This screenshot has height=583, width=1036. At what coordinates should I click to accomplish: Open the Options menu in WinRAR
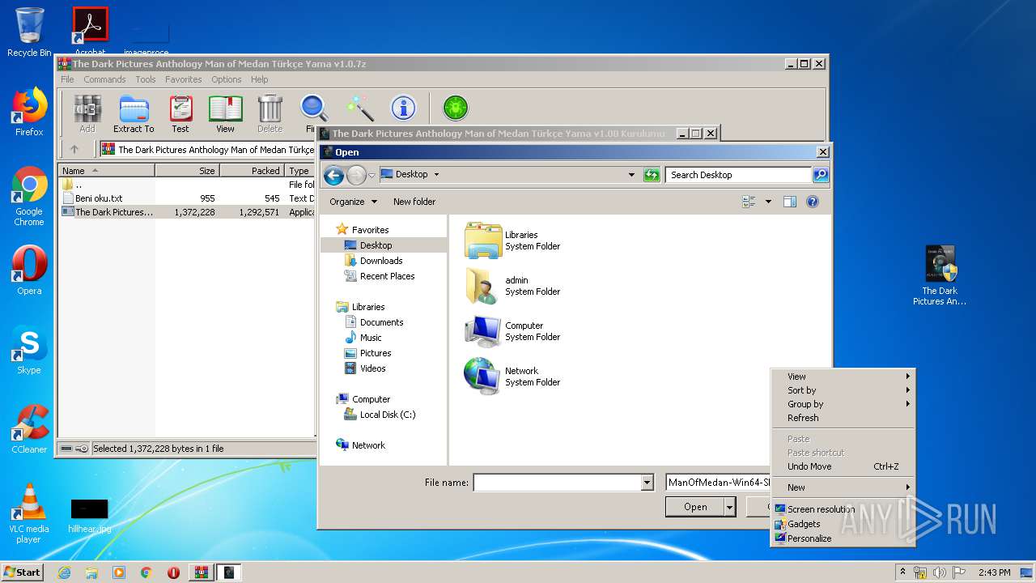pyautogui.click(x=227, y=79)
